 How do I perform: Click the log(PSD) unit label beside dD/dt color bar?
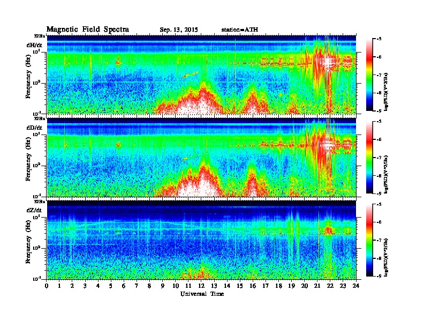click(387, 174)
